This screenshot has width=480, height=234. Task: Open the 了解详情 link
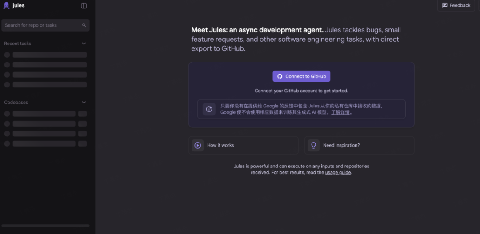pos(340,112)
